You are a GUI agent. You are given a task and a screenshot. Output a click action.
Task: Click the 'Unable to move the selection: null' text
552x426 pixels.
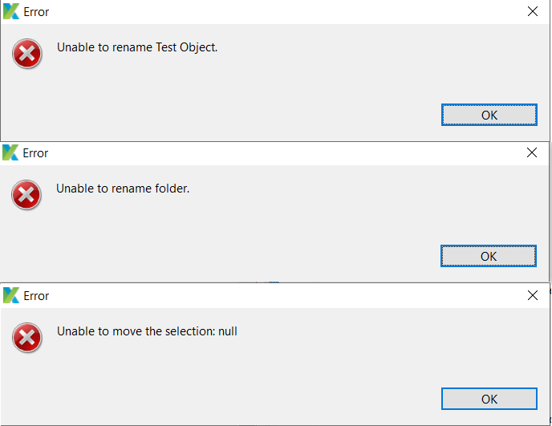pyautogui.click(x=147, y=331)
